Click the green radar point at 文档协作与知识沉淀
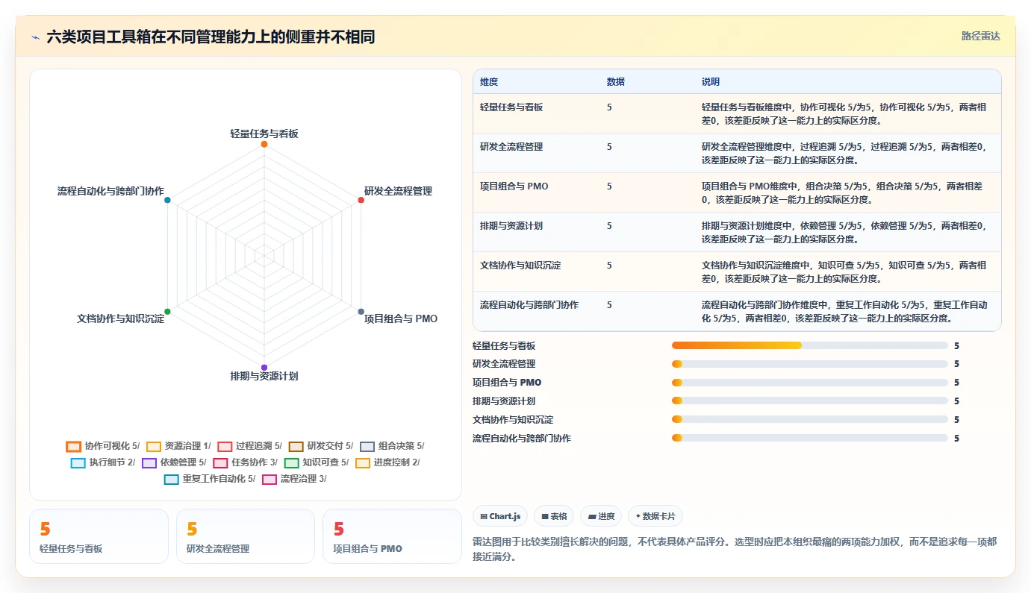 tap(167, 311)
